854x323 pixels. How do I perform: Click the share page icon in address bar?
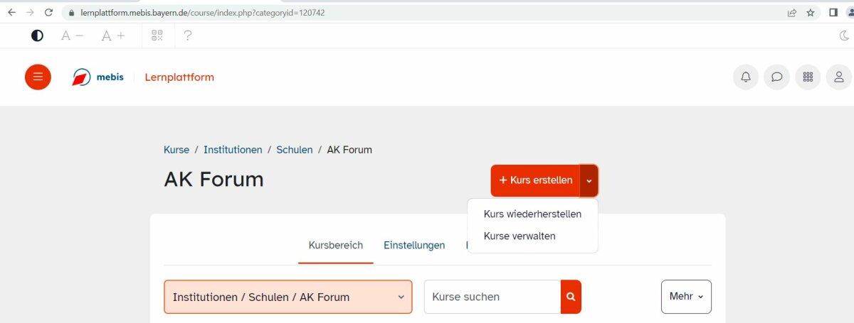click(x=791, y=12)
